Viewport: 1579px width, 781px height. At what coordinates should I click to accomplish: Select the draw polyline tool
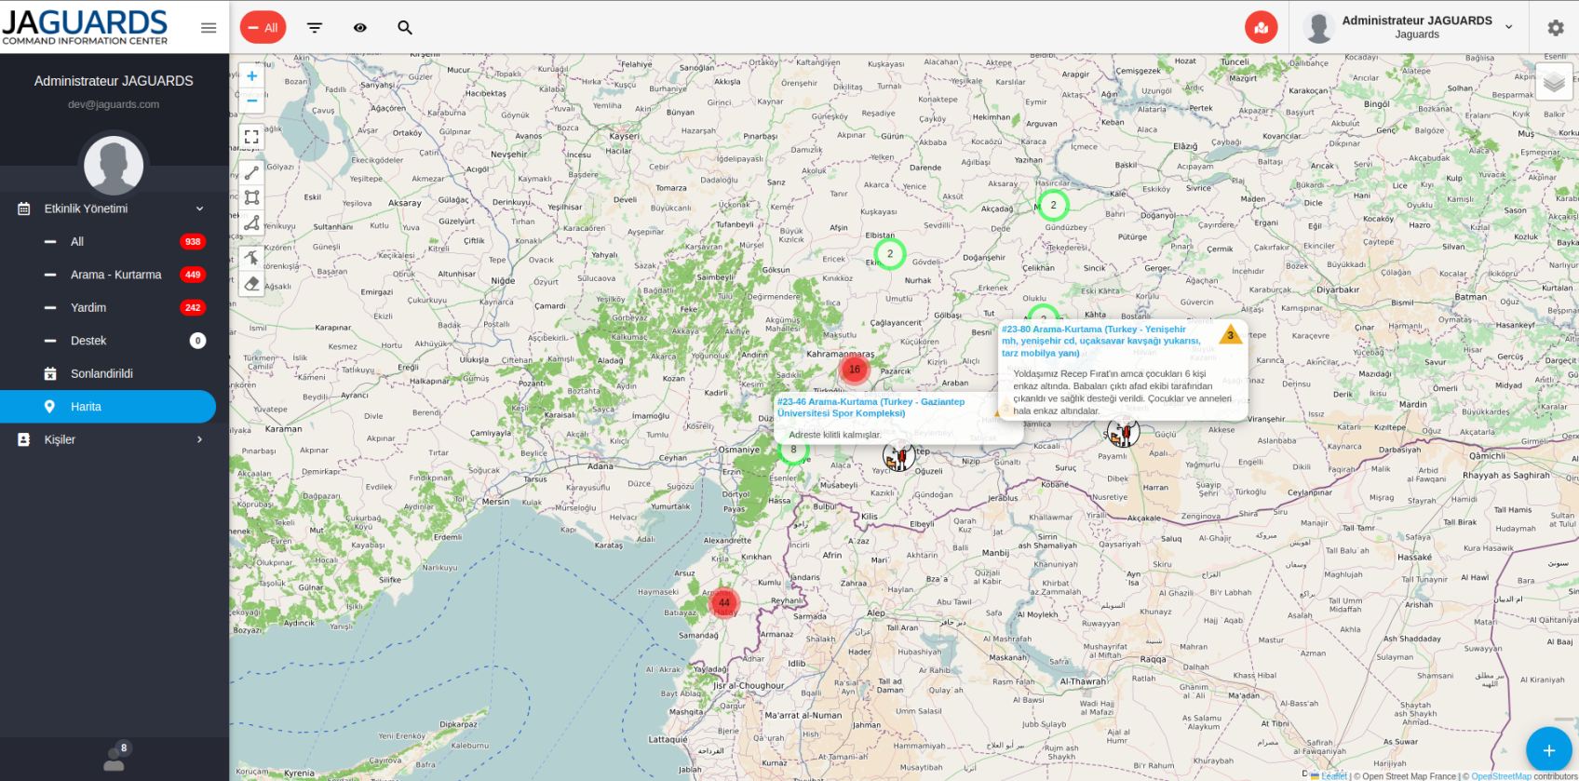click(x=251, y=172)
